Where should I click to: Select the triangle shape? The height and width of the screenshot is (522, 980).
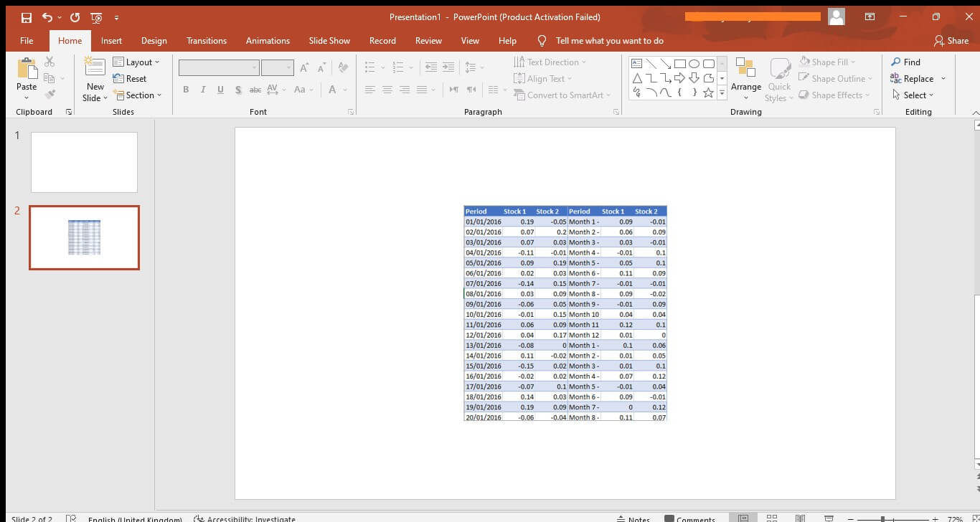coord(636,78)
